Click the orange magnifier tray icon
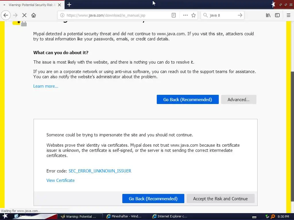 coord(273,217)
